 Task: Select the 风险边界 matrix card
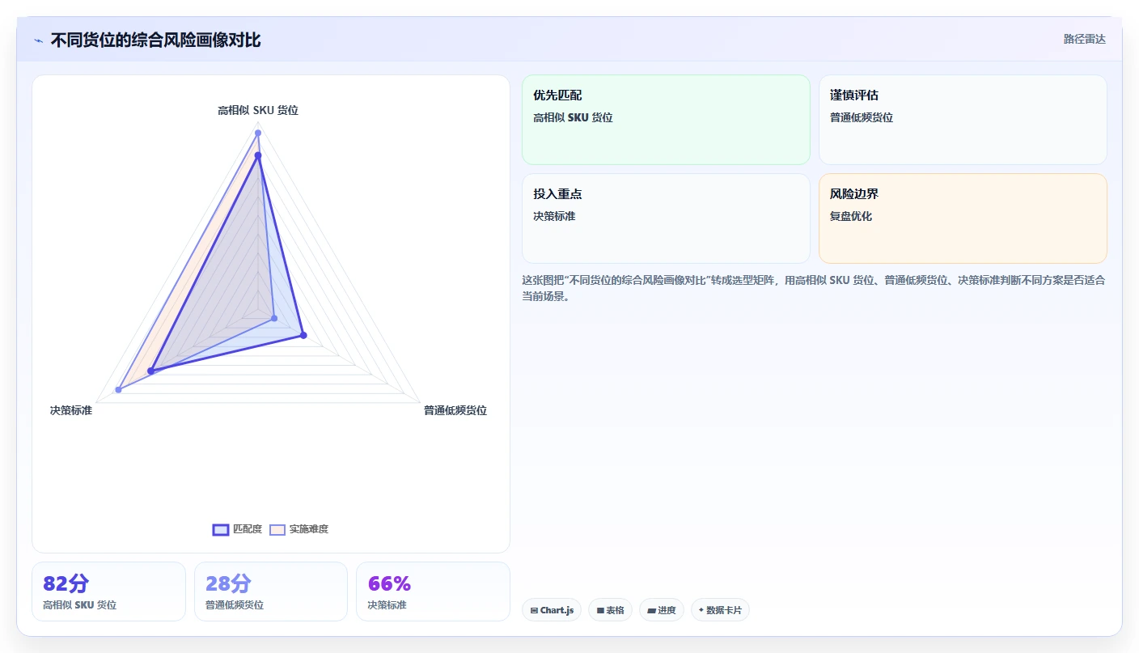[963, 218]
